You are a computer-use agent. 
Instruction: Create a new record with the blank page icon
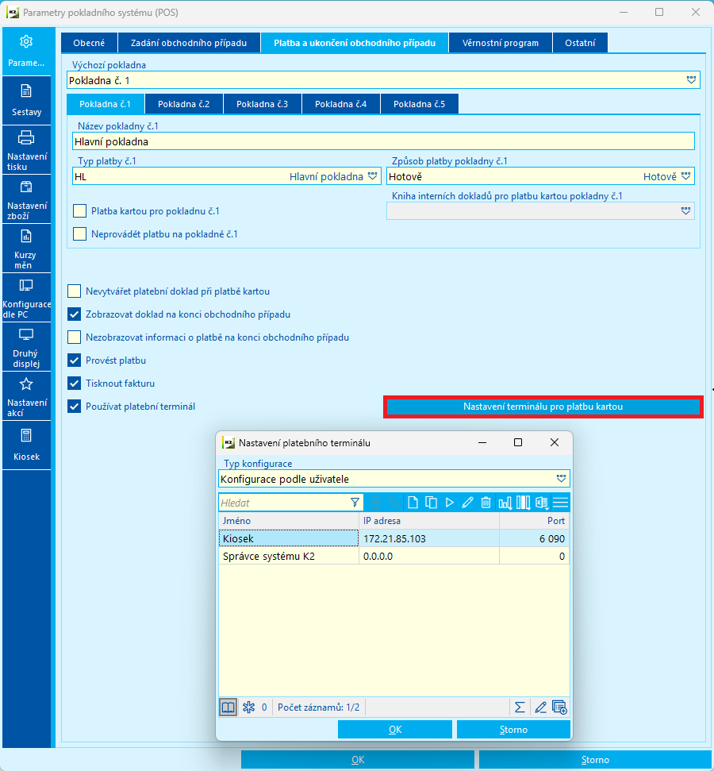[x=413, y=503]
